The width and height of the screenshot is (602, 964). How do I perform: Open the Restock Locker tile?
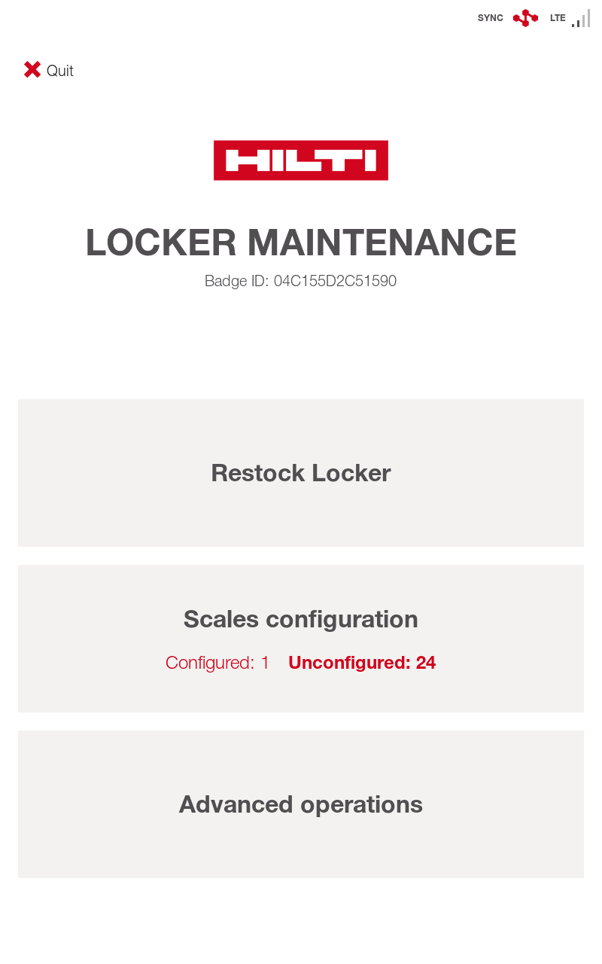click(x=301, y=473)
